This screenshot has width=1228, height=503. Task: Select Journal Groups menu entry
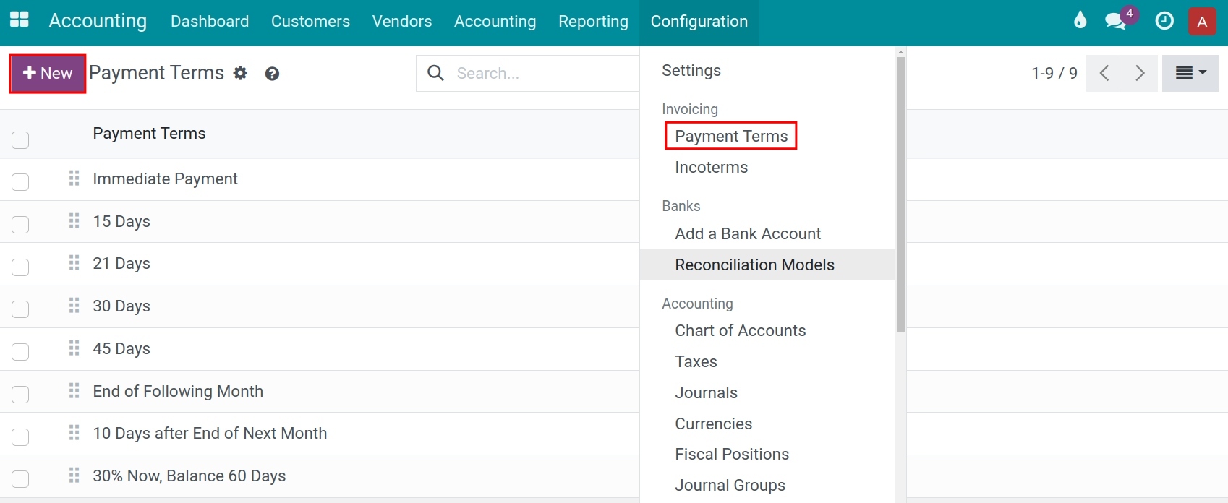click(x=730, y=485)
